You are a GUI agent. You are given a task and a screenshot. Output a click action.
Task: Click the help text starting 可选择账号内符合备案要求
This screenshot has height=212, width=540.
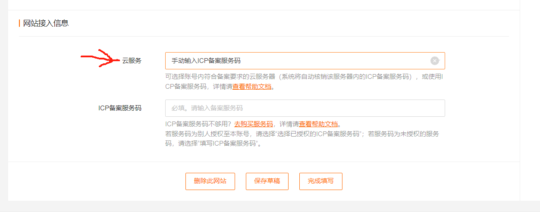click(305, 81)
